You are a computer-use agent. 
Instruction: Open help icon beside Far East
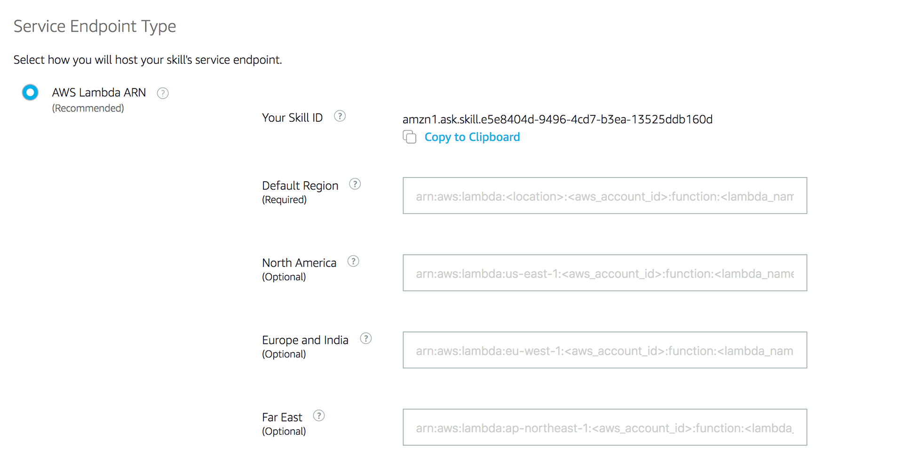coord(319,416)
